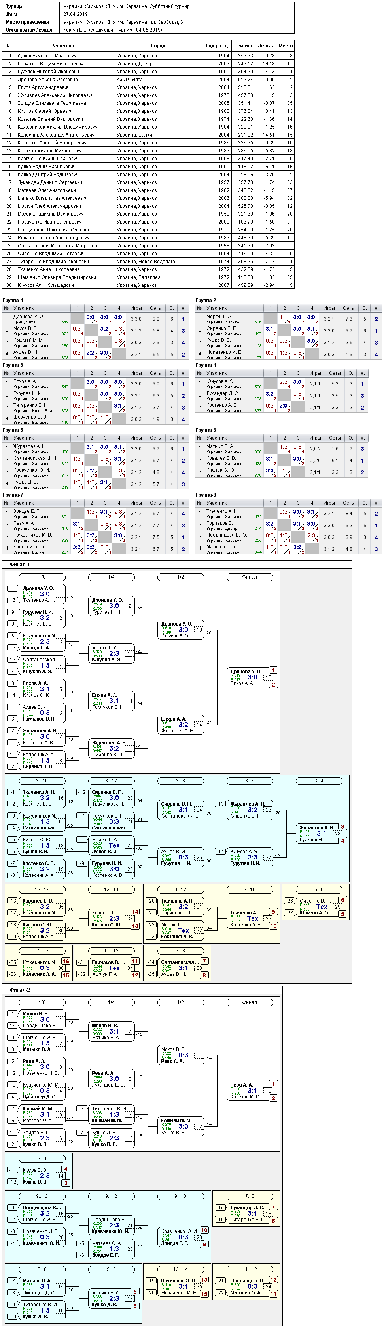Click the 'Место' column header

(286, 46)
